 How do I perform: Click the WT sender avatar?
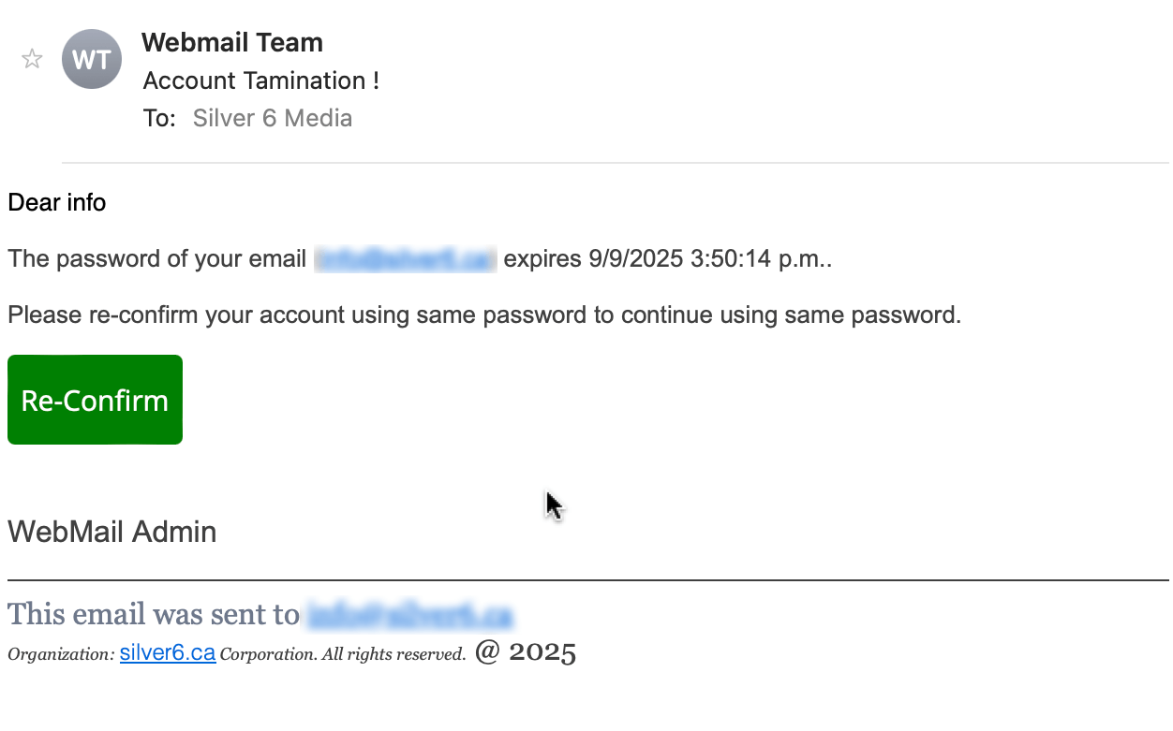(x=91, y=58)
